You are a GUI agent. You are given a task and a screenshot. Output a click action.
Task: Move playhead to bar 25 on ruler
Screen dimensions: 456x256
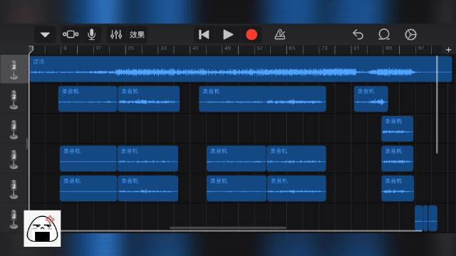(x=131, y=48)
